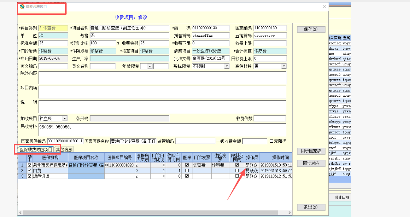Click the 启用日期 field 2019-03-04

point(53,58)
